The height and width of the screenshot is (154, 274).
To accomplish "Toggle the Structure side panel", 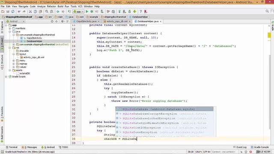I will (x=2, y=62).
